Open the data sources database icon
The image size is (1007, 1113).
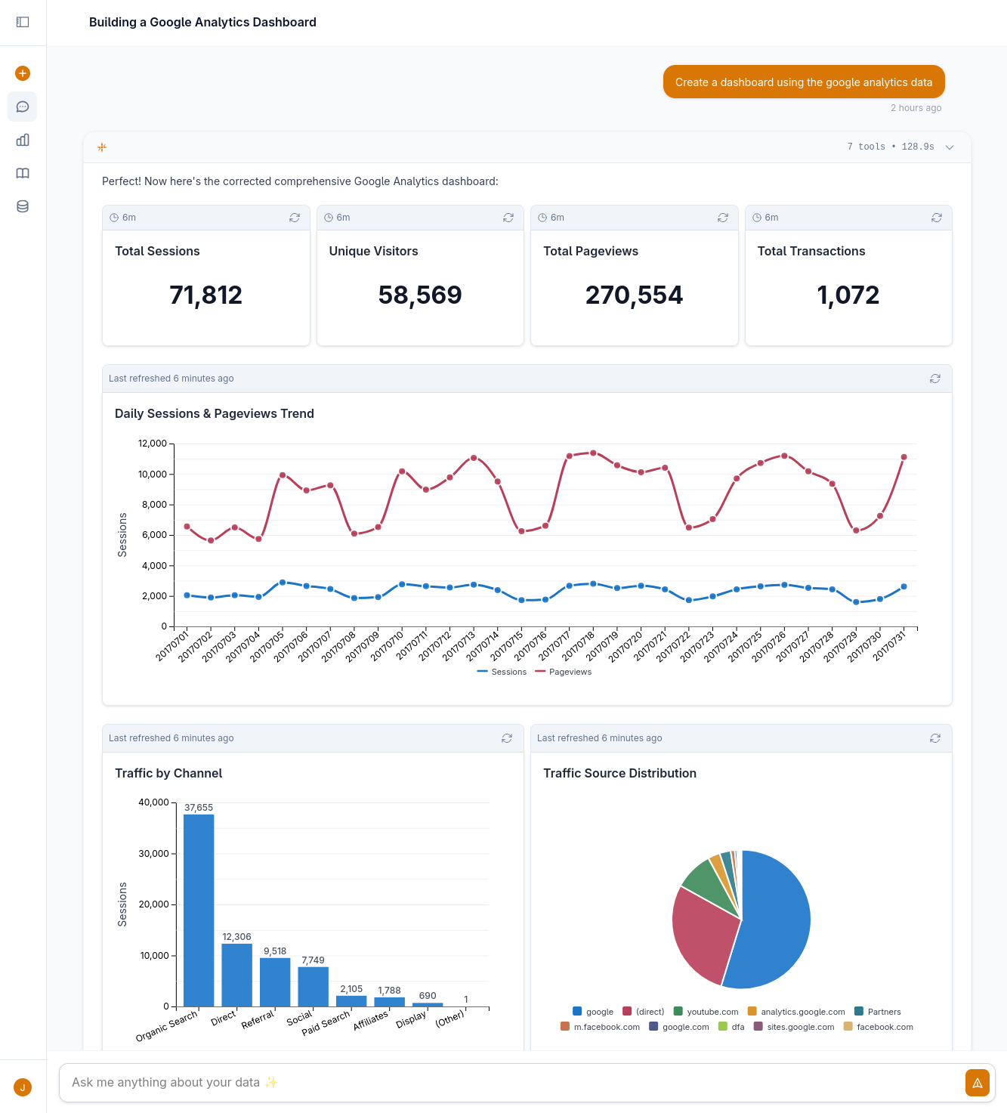(23, 206)
